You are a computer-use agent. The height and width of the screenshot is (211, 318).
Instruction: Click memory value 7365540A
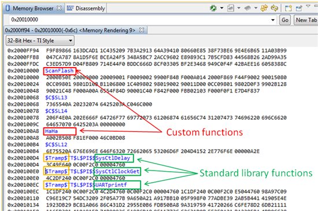pos(58,104)
